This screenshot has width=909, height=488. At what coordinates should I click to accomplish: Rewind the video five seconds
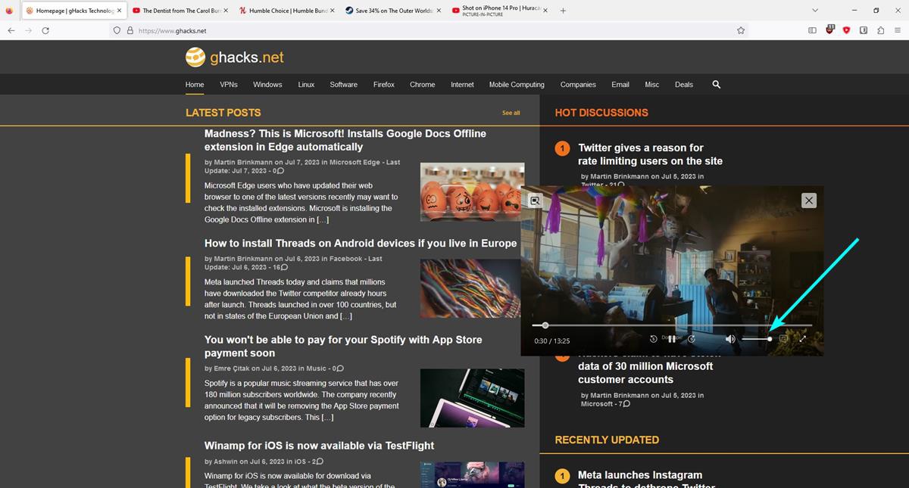(654, 339)
